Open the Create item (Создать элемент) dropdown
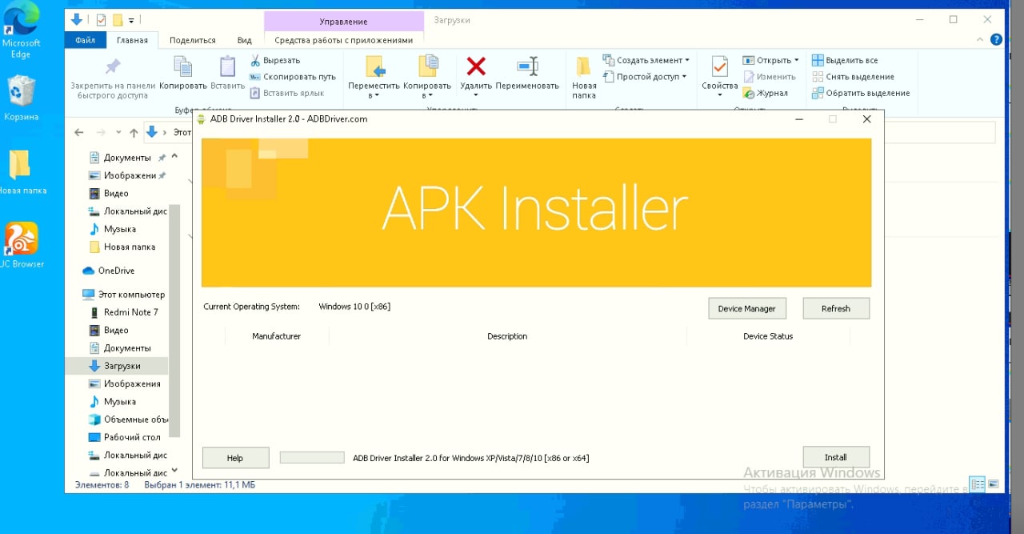The image size is (1024, 534). [646, 60]
